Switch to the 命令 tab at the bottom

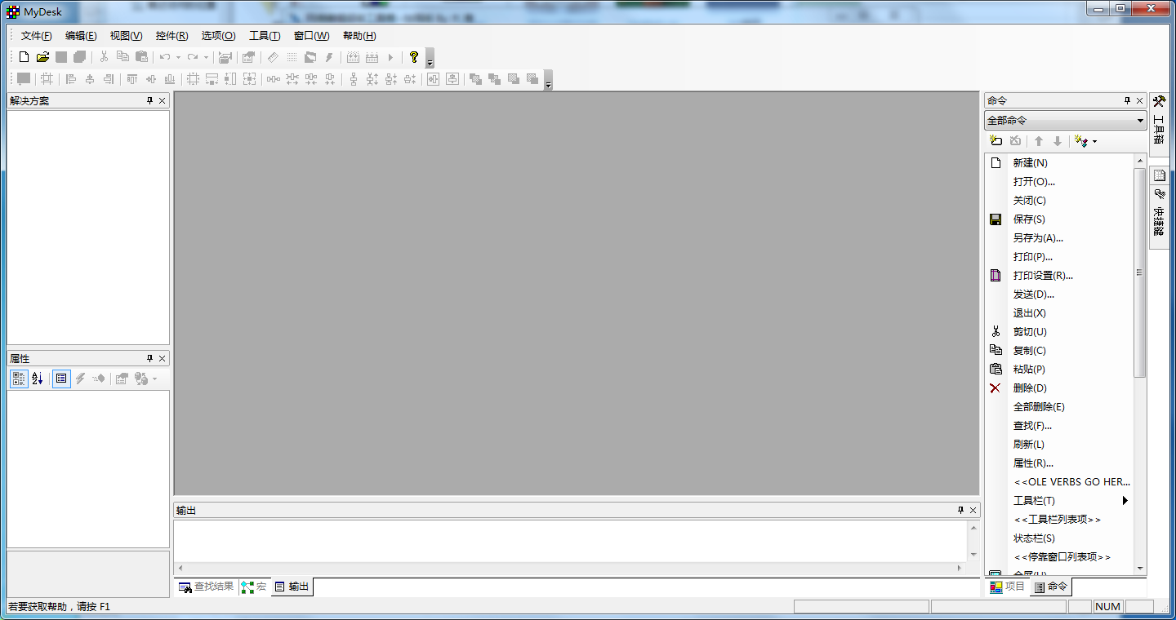1051,587
